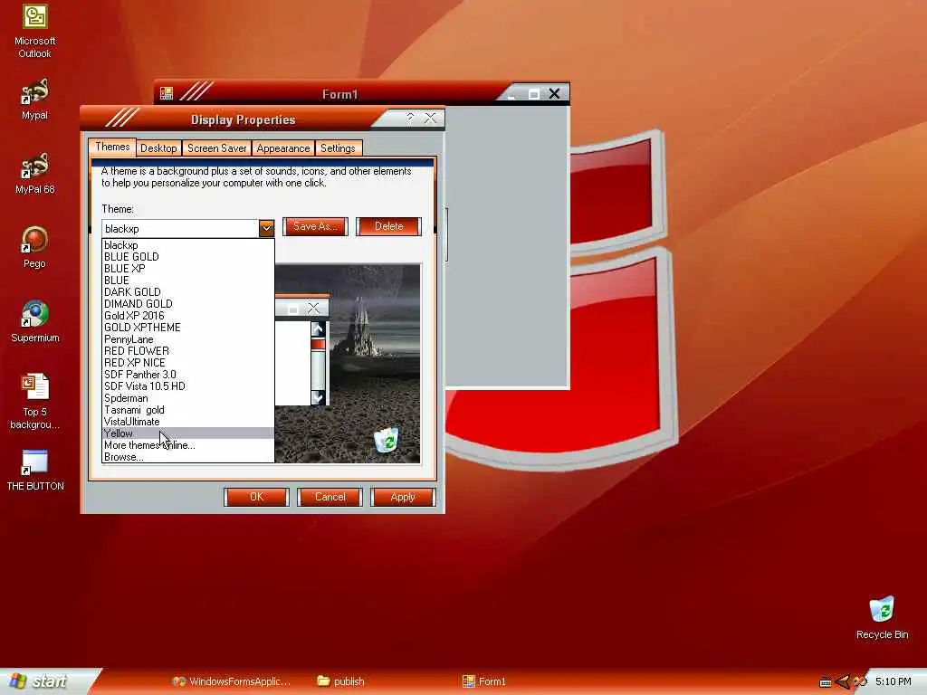Screen dimensions: 927x695
Task: Click the taskbar clock showing 5:10 PM
Action: [893, 681]
